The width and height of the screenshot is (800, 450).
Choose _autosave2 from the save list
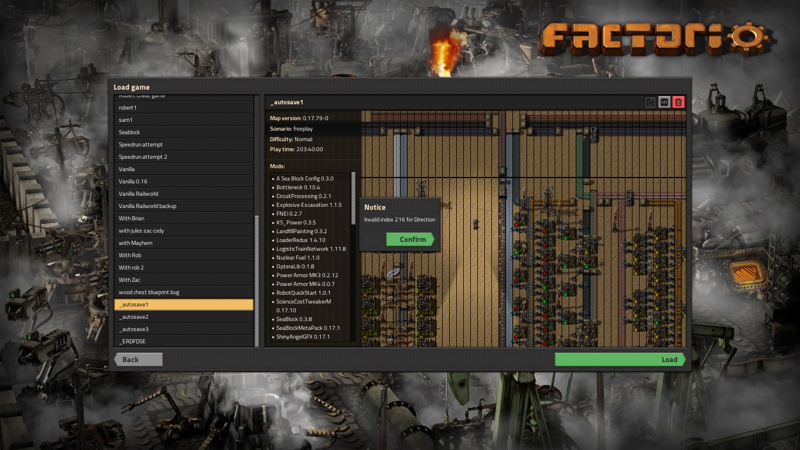pyautogui.click(x=184, y=317)
